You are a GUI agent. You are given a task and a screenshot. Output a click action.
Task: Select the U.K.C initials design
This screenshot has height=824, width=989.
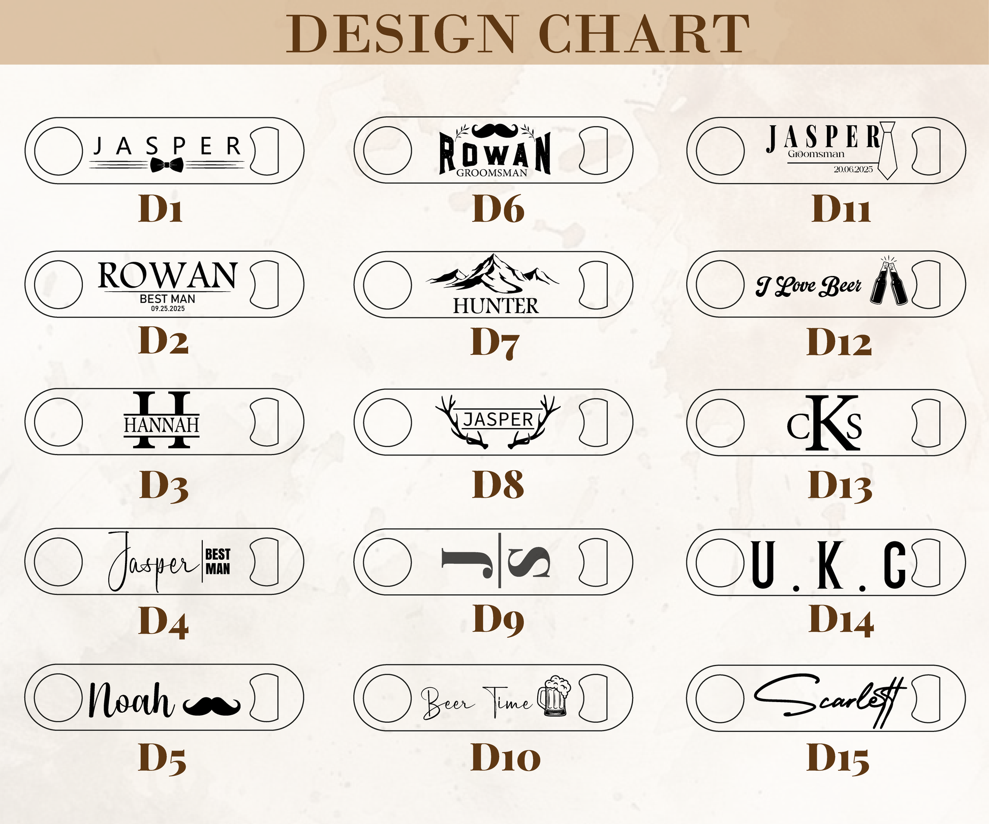pyautogui.click(x=828, y=564)
